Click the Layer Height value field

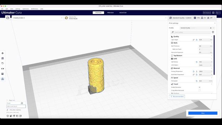pos(206,40)
